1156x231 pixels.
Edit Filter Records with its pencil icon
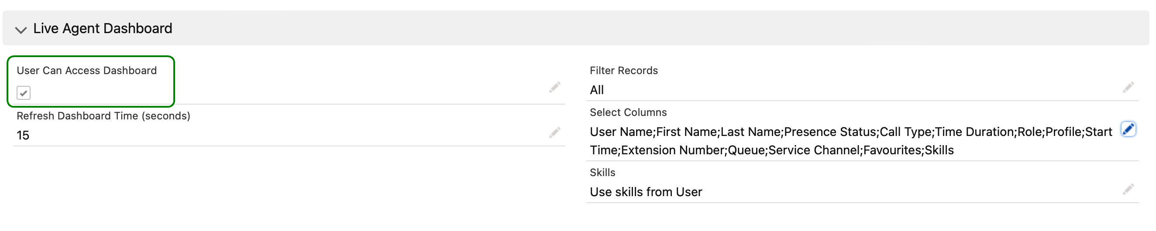1128,87
